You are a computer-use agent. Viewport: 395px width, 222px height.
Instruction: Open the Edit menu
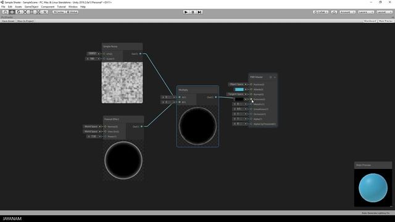(x=10, y=7)
